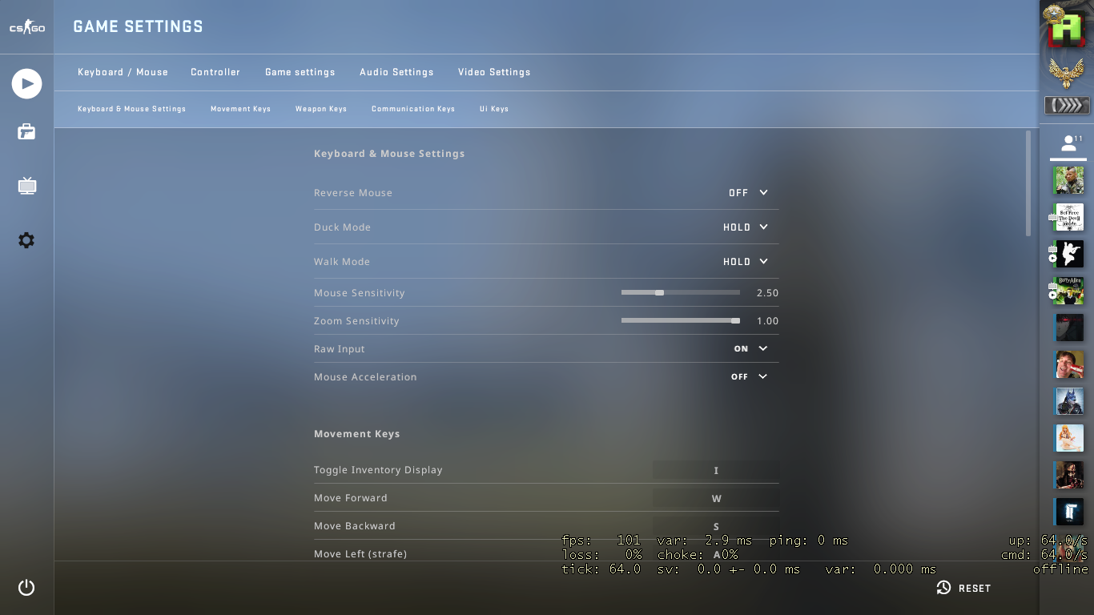The image size is (1094, 615).
Task: Click the settings gear icon in the sidebar
Action: click(x=26, y=240)
